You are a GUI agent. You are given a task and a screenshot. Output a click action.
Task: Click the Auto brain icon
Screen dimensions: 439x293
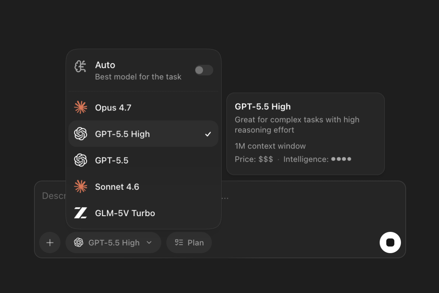click(x=80, y=66)
